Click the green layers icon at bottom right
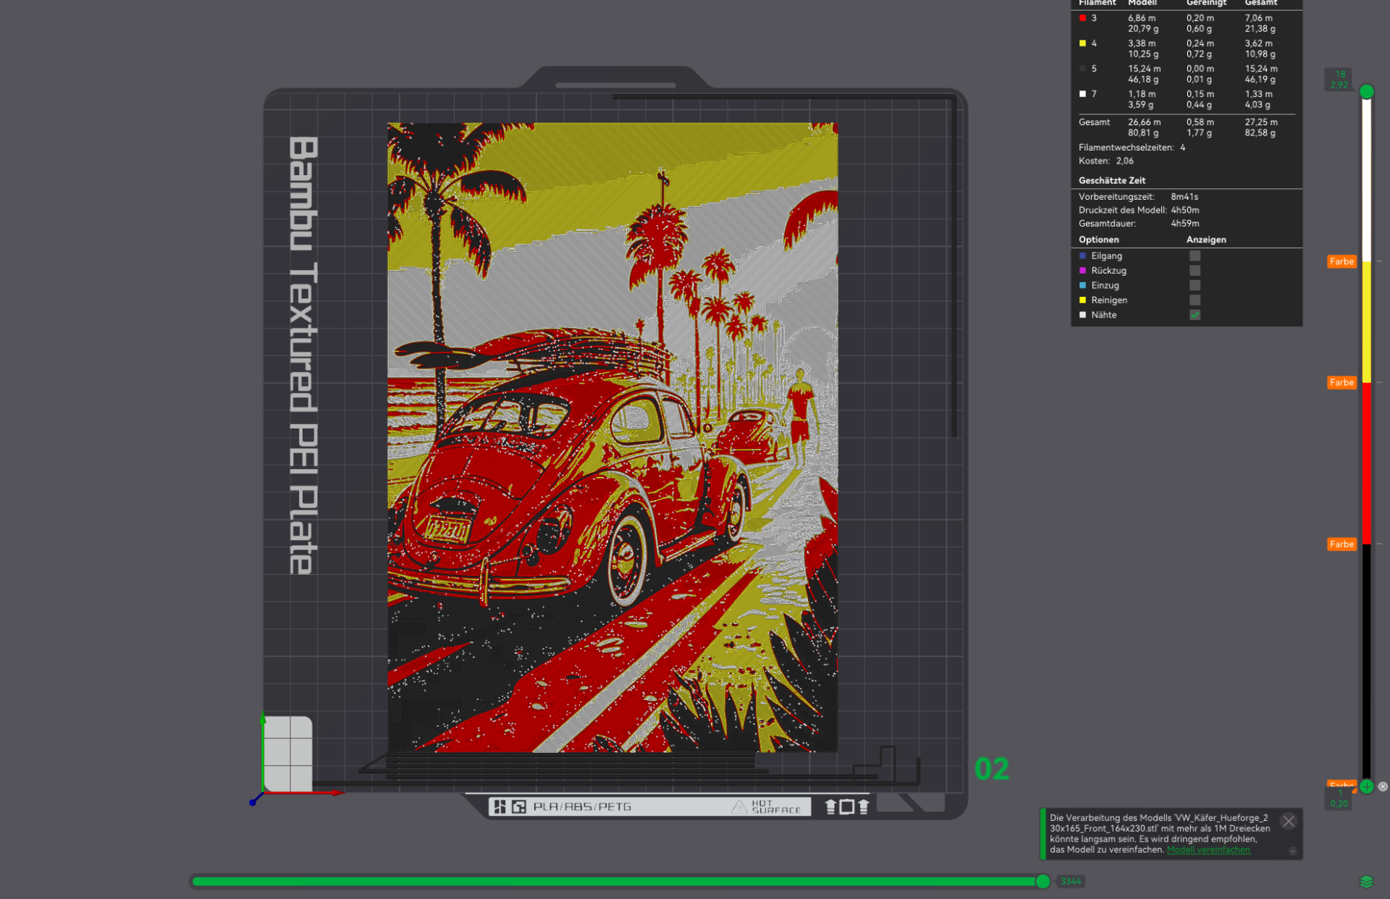The height and width of the screenshot is (899, 1390). [x=1366, y=881]
